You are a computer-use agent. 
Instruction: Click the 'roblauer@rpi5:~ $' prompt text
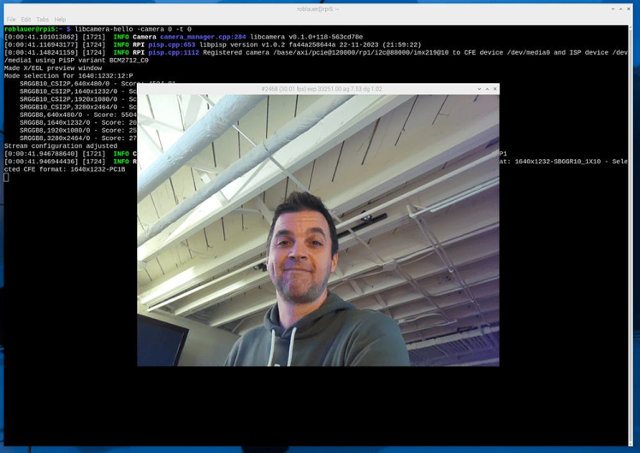[38, 29]
